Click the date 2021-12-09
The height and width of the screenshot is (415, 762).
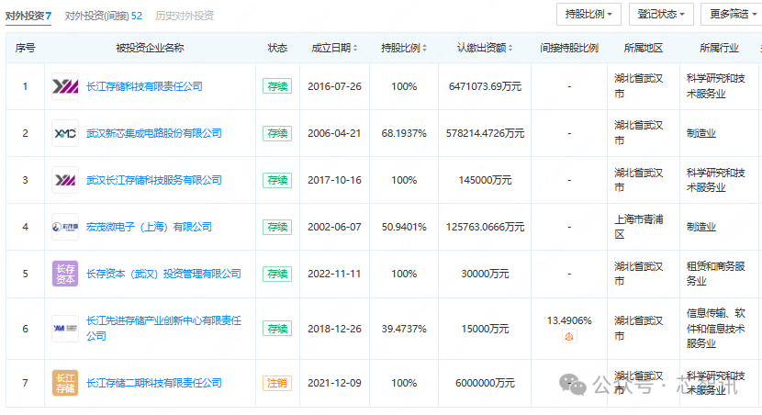click(334, 383)
